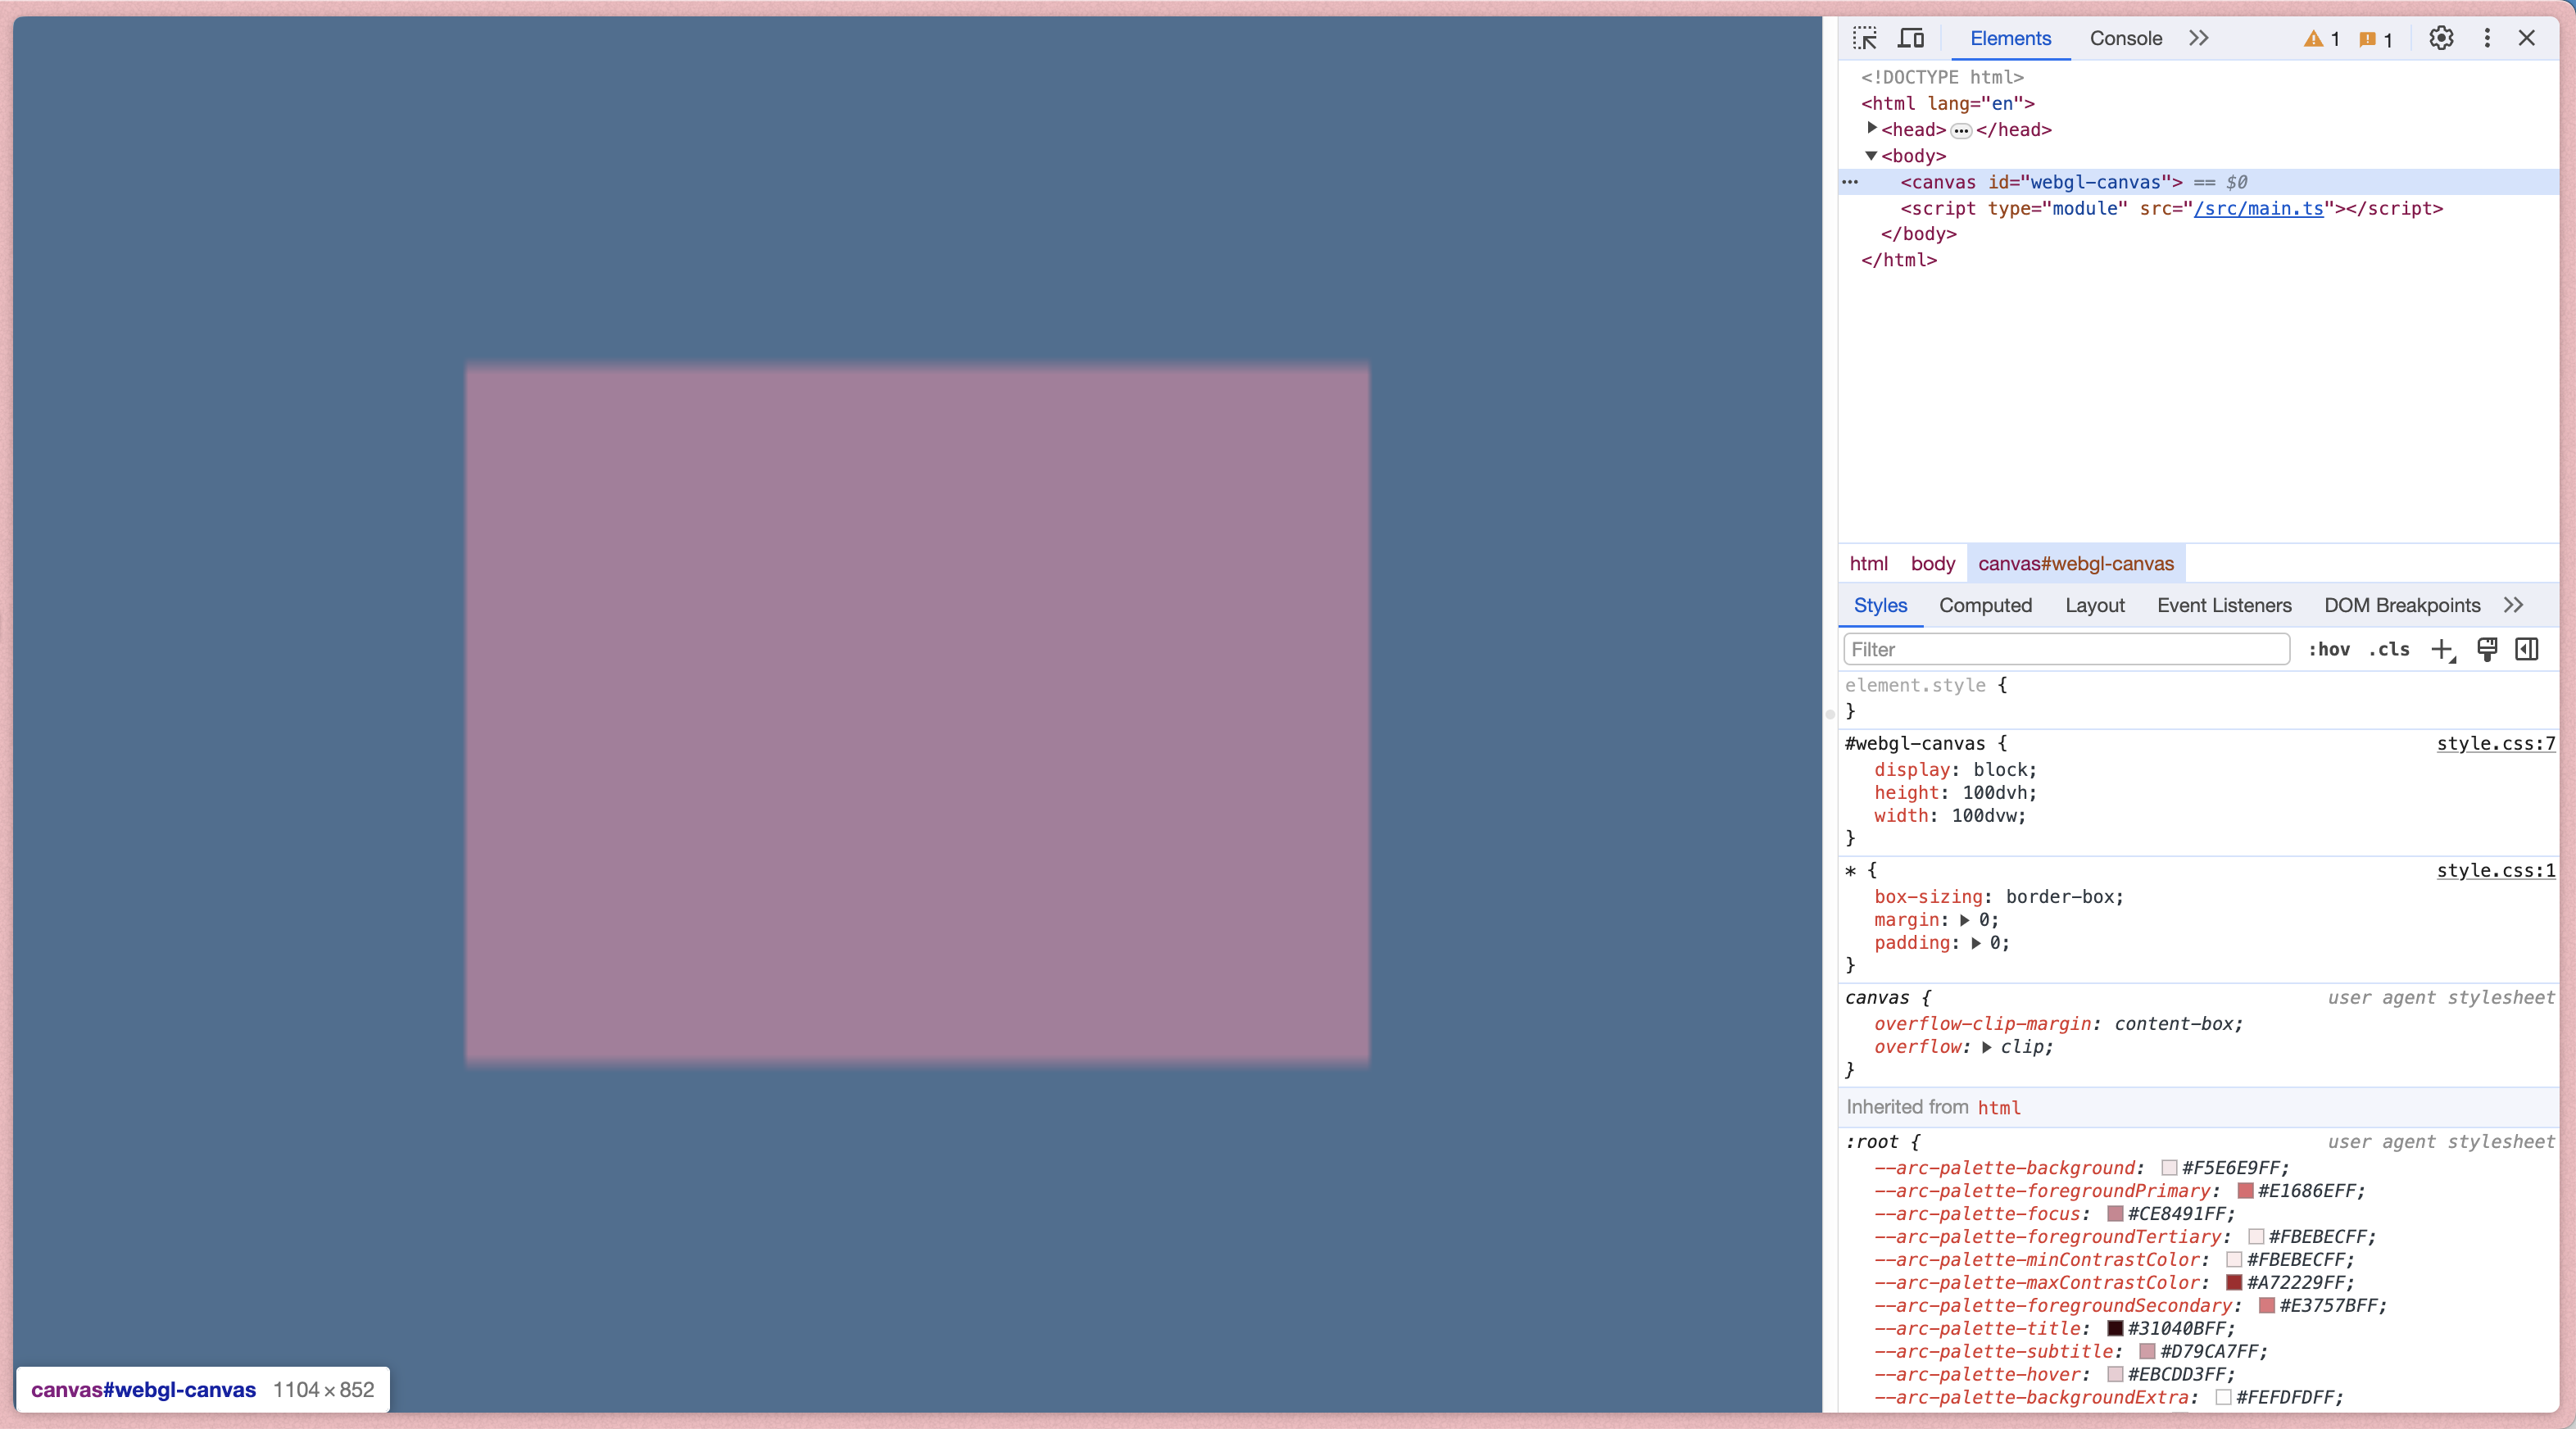Activate the inspect element picker icon
This screenshot has height=1429, width=2576.
(x=1864, y=38)
